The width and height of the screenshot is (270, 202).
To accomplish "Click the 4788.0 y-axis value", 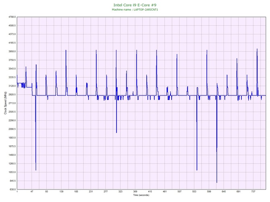I will tap(12, 17).
